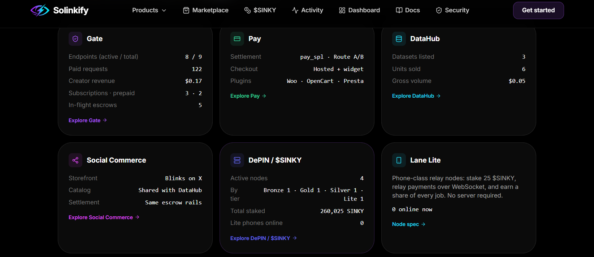Click the arrow next to Explore Gate

pos(105,120)
